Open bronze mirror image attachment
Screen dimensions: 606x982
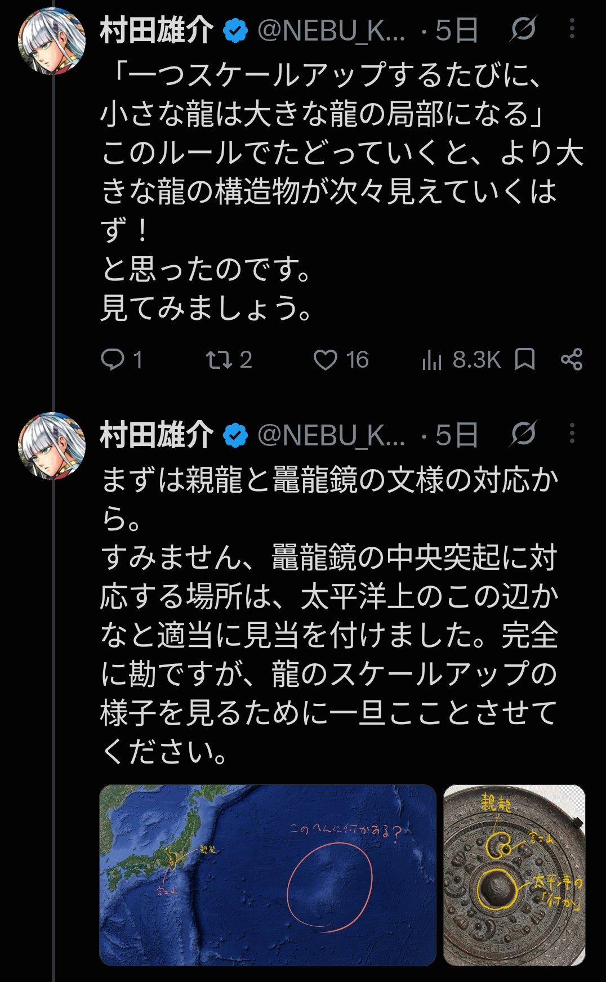pos(514,875)
